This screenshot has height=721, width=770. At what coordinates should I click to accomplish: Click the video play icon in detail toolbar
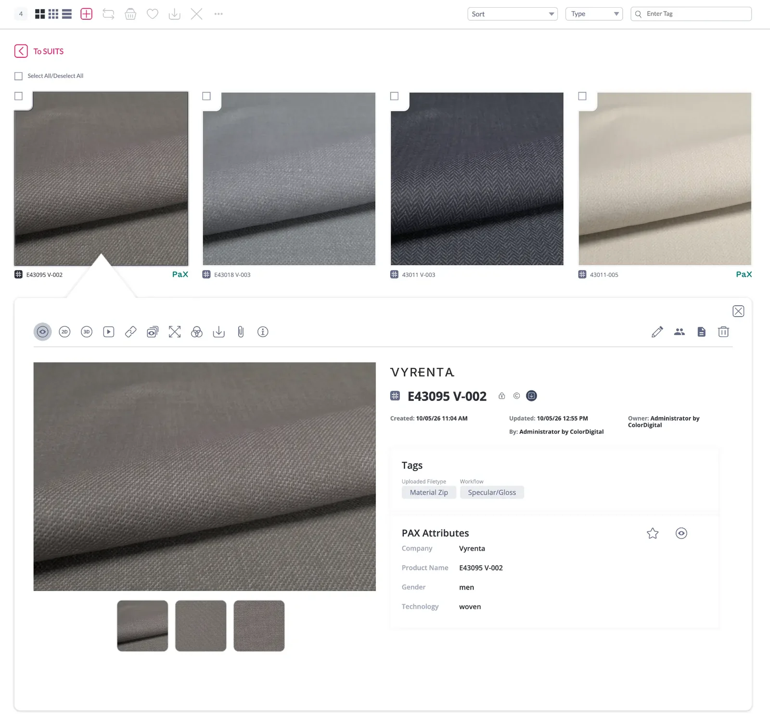(109, 332)
